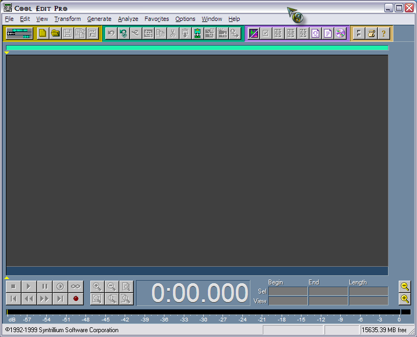
Task: Click the Paste clipboard with down arrow icon
Action: (x=185, y=33)
